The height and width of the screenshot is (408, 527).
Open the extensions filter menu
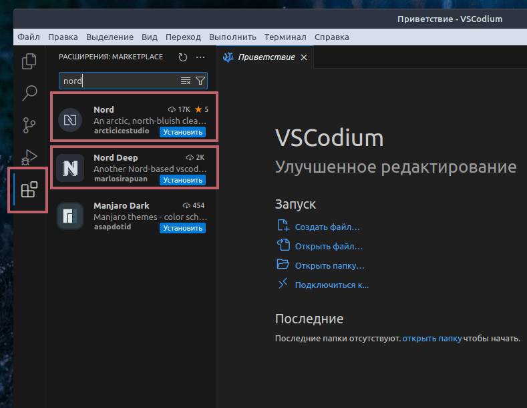(x=200, y=81)
